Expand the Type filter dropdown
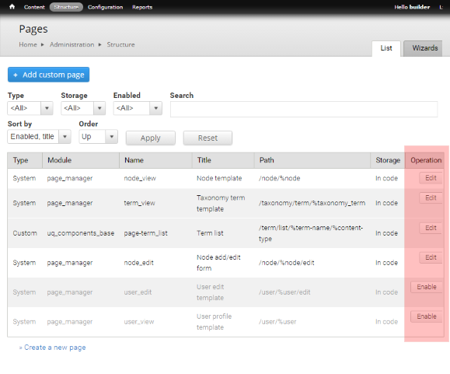Image resolution: width=450 pixels, height=374 pixels. (x=30, y=108)
